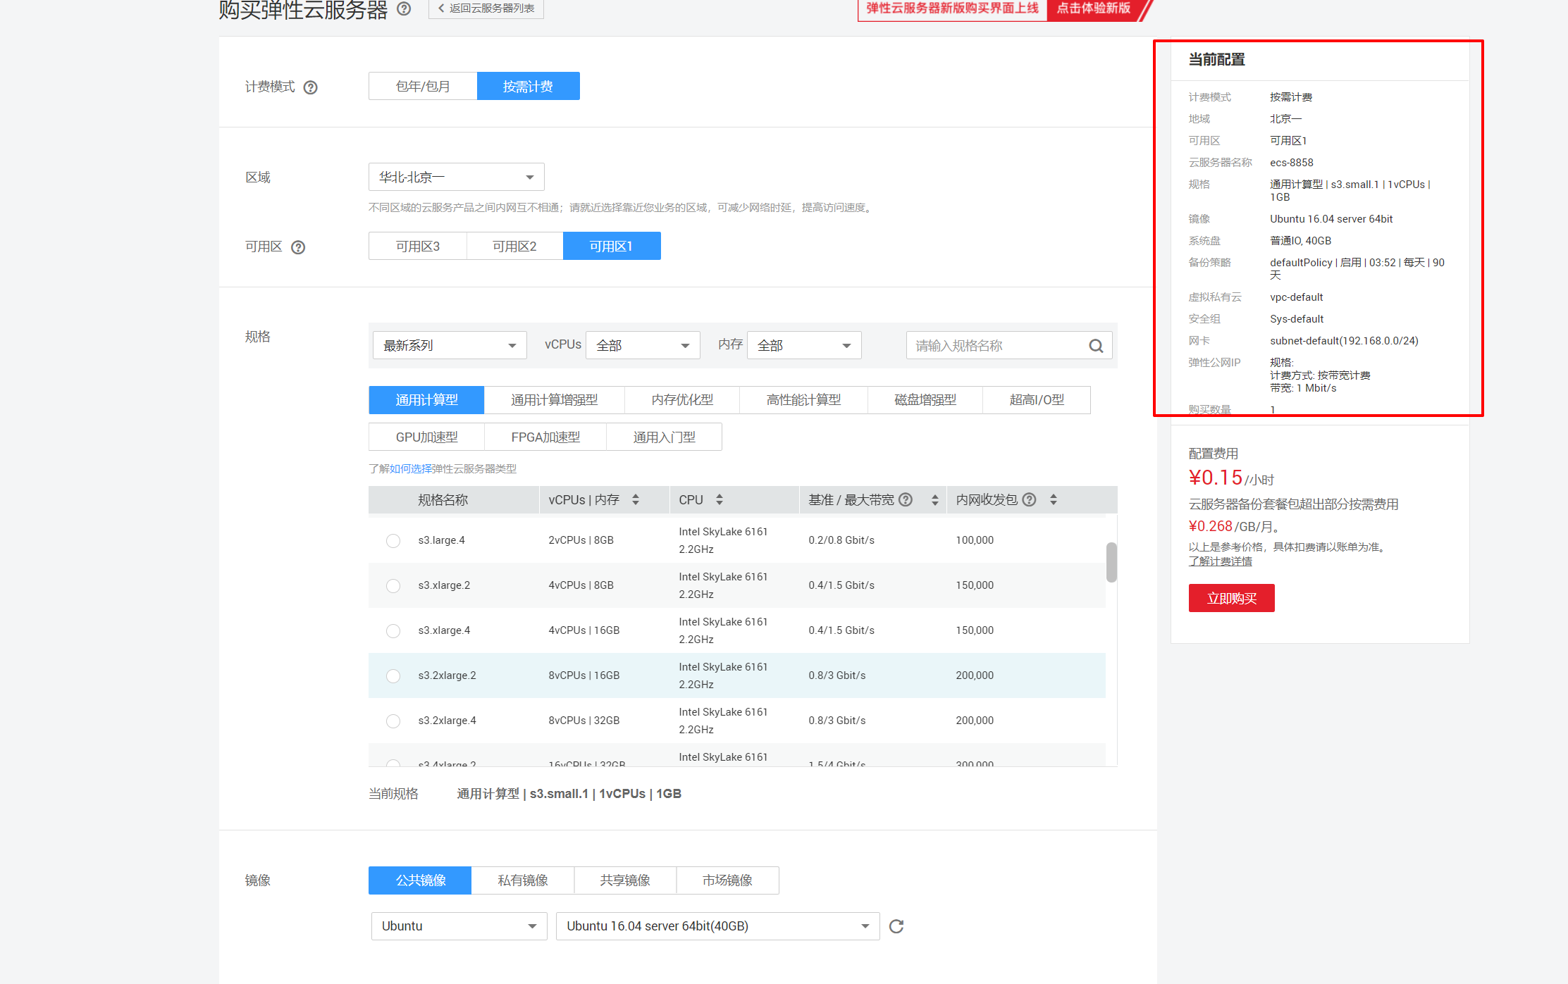Viewport: 1568px width, 984px height.
Task: Sort table by the CPU column arrows
Action: (720, 500)
